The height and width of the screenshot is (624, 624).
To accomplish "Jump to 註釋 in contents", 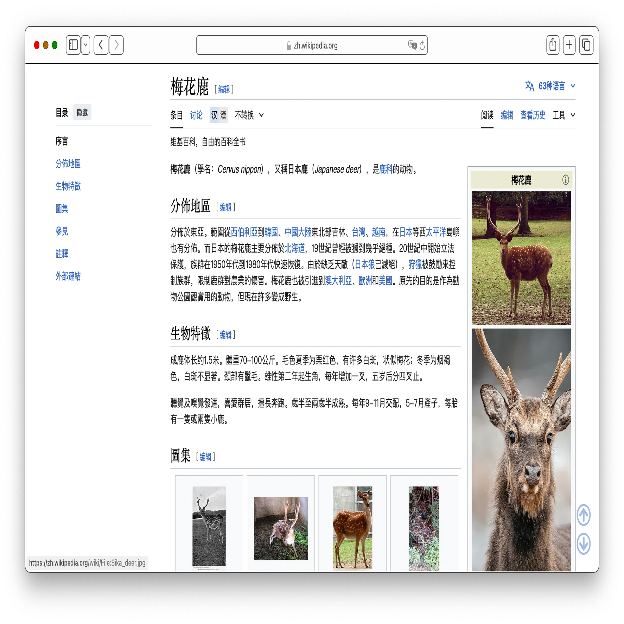I will click(62, 254).
